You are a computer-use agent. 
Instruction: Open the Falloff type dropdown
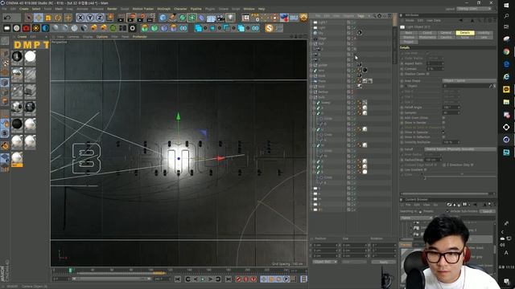460,149
